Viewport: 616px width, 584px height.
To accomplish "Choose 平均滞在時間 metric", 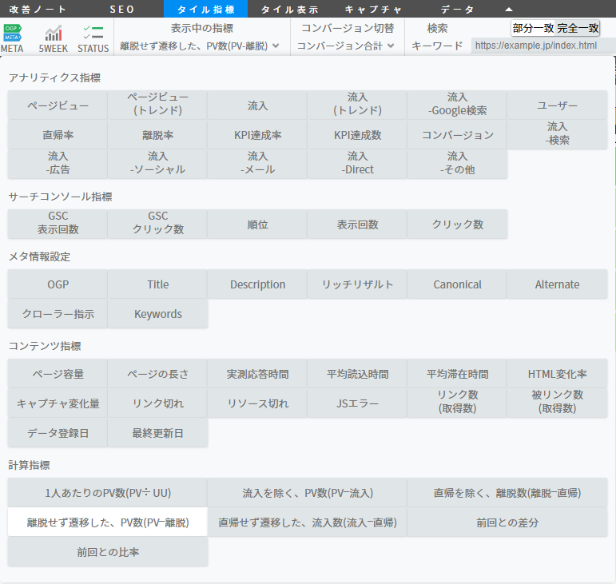I will 457,374.
